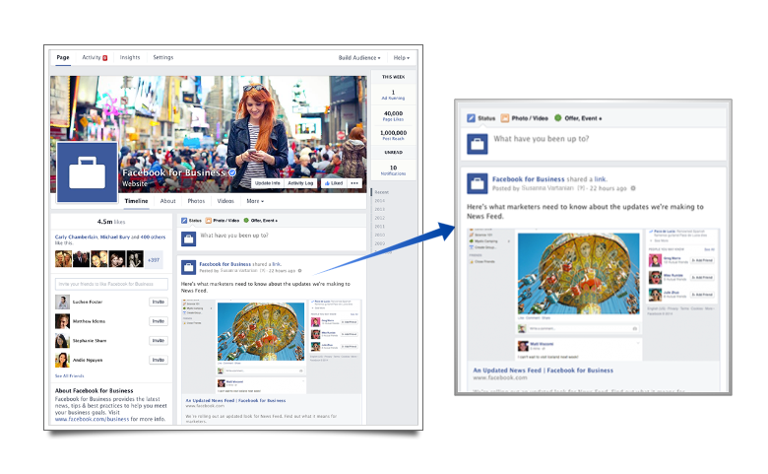Open the Settings tab
768x474 pixels.
click(163, 58)
